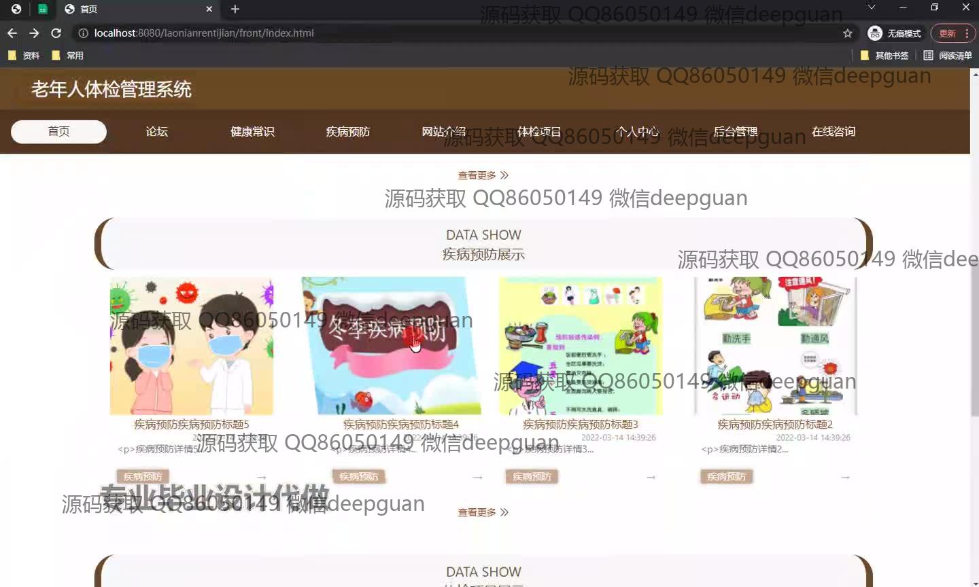
Task: Expand the tab search dropdown arrow
Action: point(871,7)
